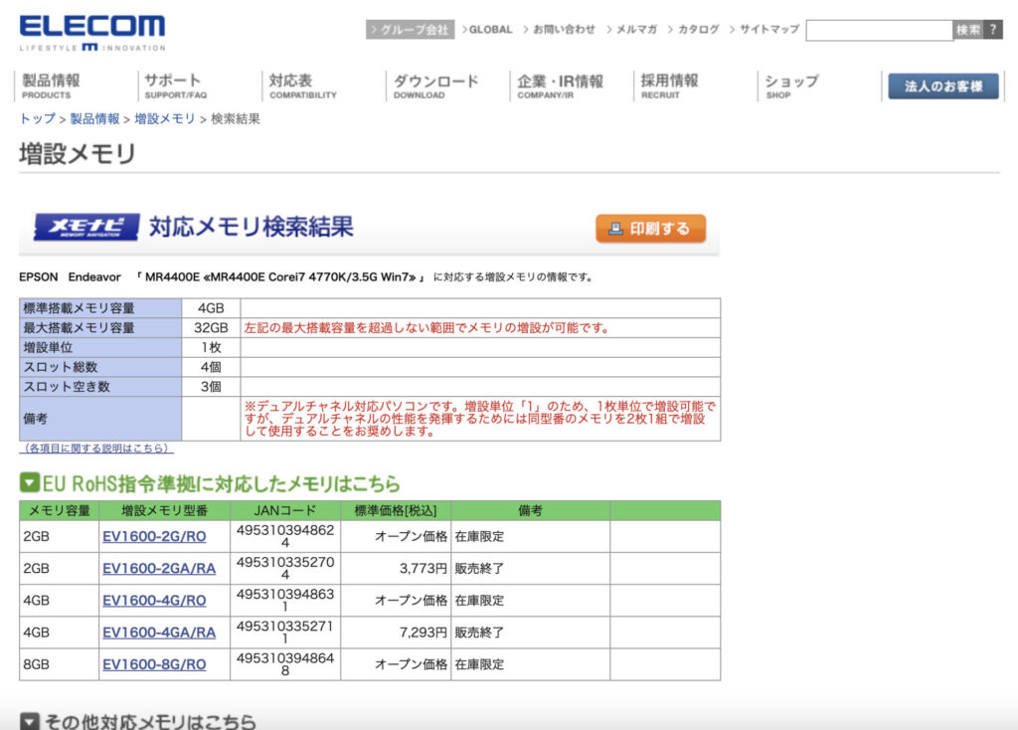Click the ELECOM logo
The width and height of the screenshot is (1018, 730).
click(92, 33)
